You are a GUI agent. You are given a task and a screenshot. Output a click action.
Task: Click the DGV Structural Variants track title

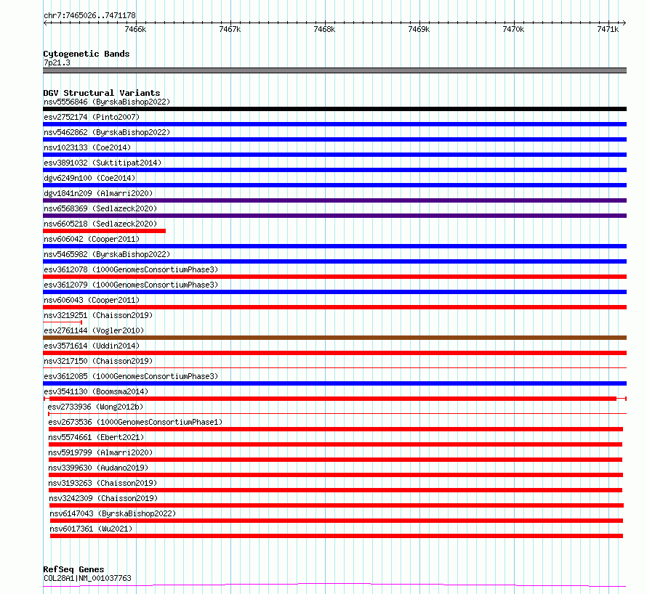pyautogui.click(x=102, y=93)
